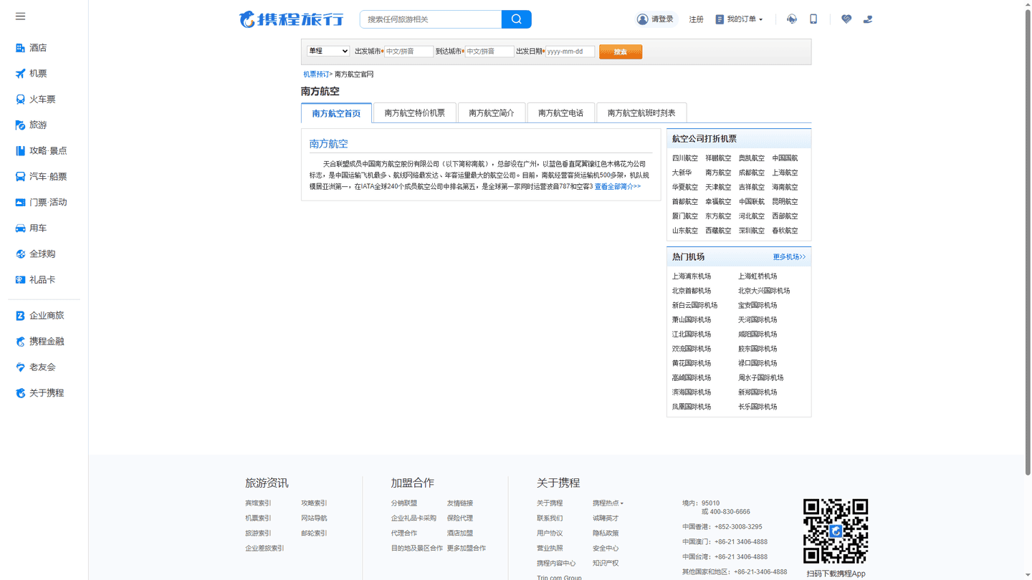The image size is (1032, 580).
Task: Click the user avatar login icon
Action: [642, 19]
